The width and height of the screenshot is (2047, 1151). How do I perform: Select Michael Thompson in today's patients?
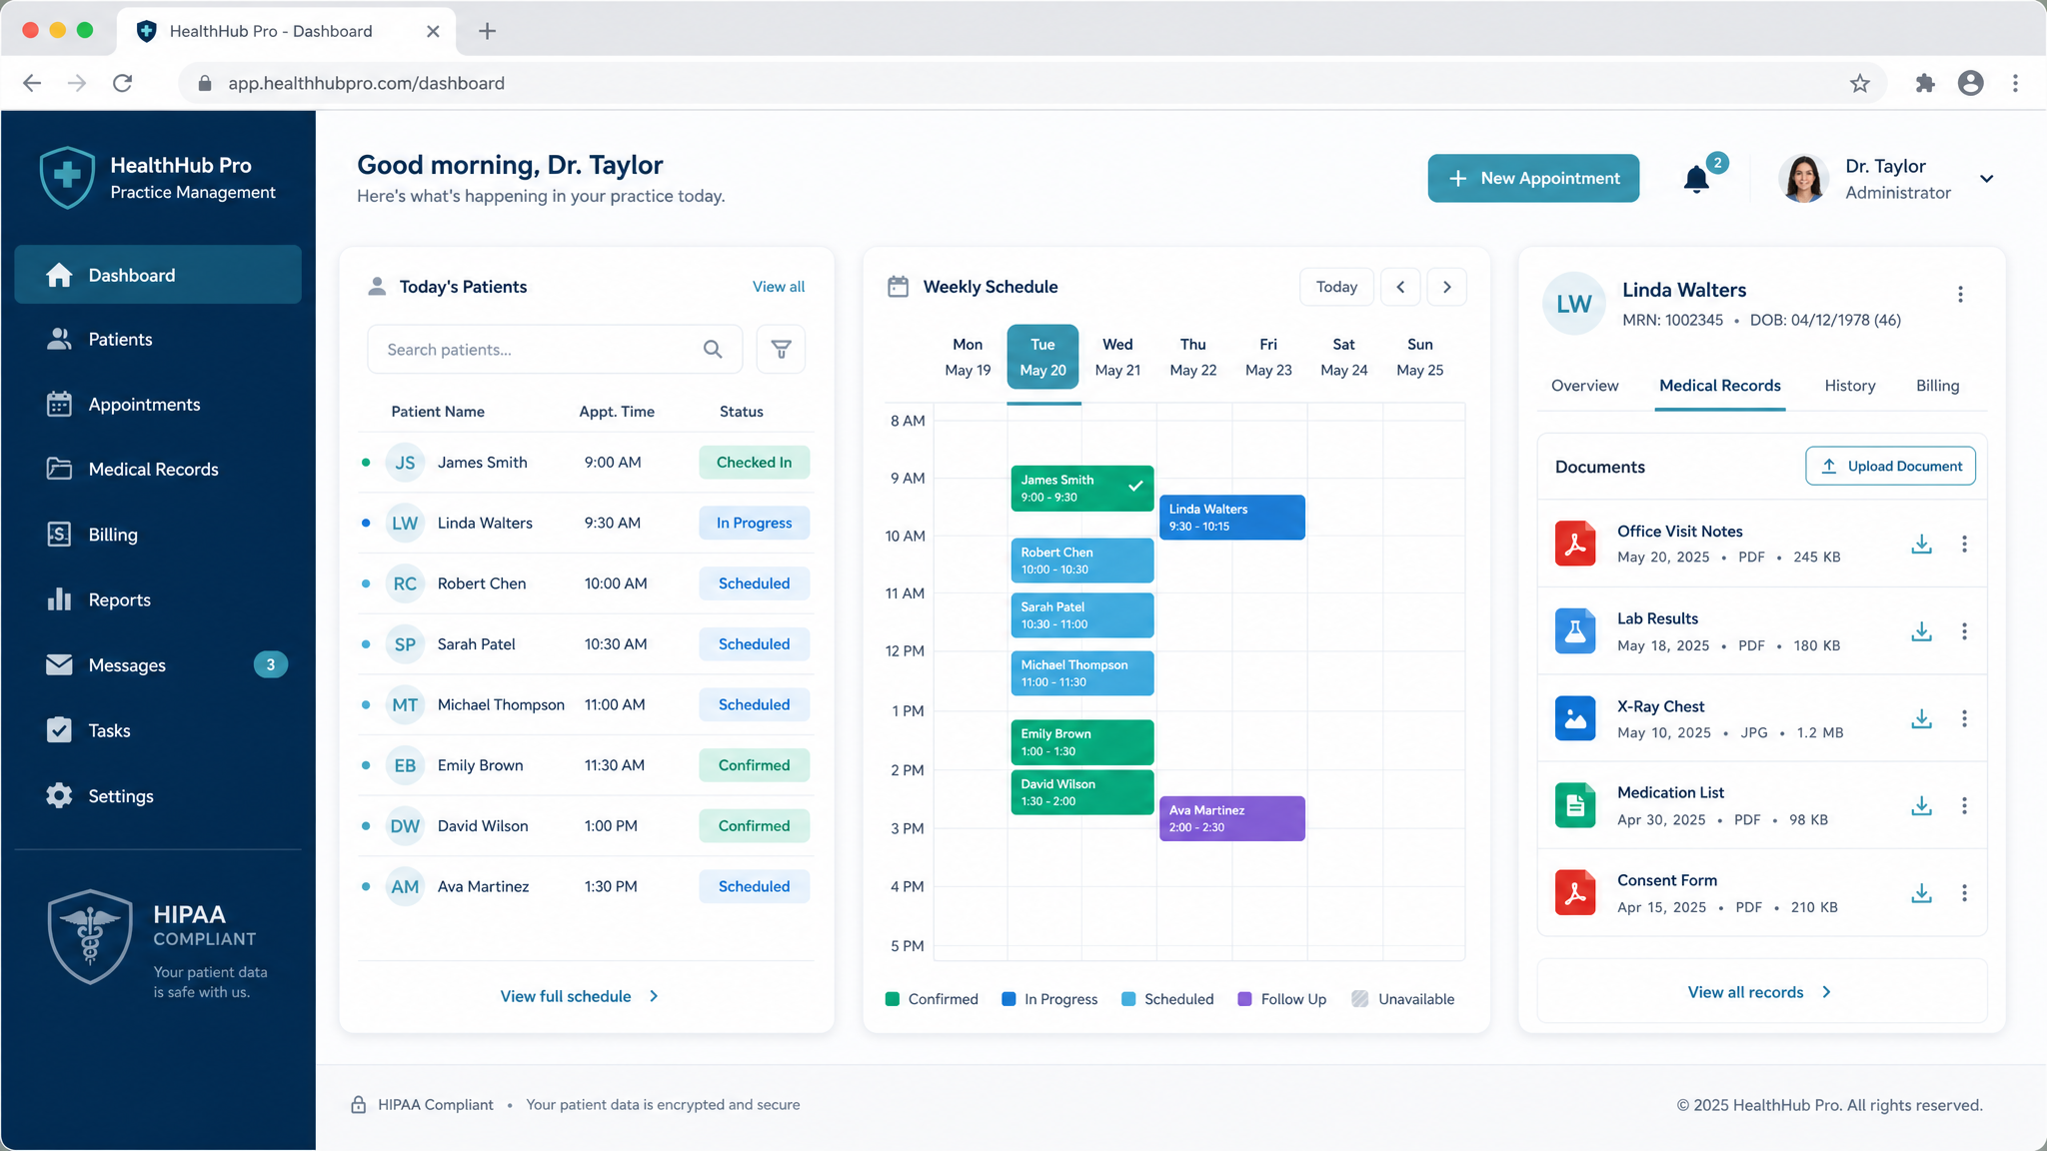point(586,704)
